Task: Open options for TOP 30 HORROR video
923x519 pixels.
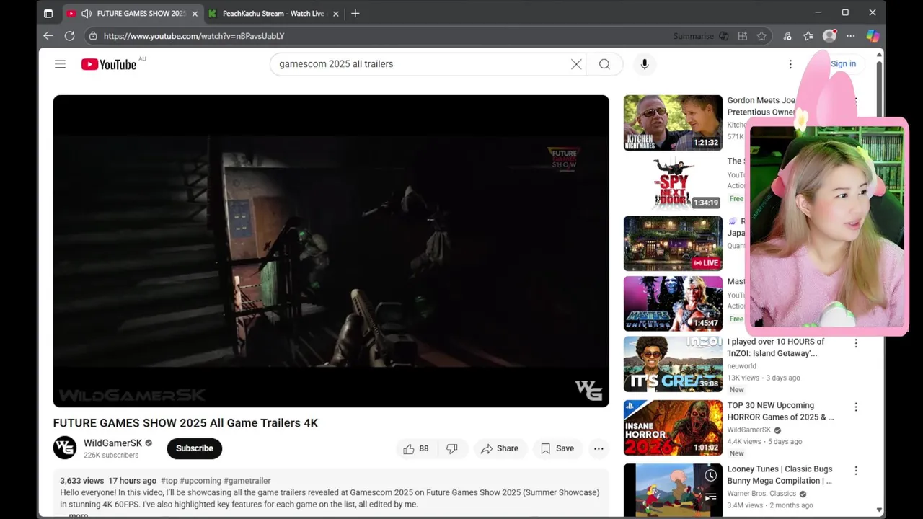Action: click(x=856, y=407)
